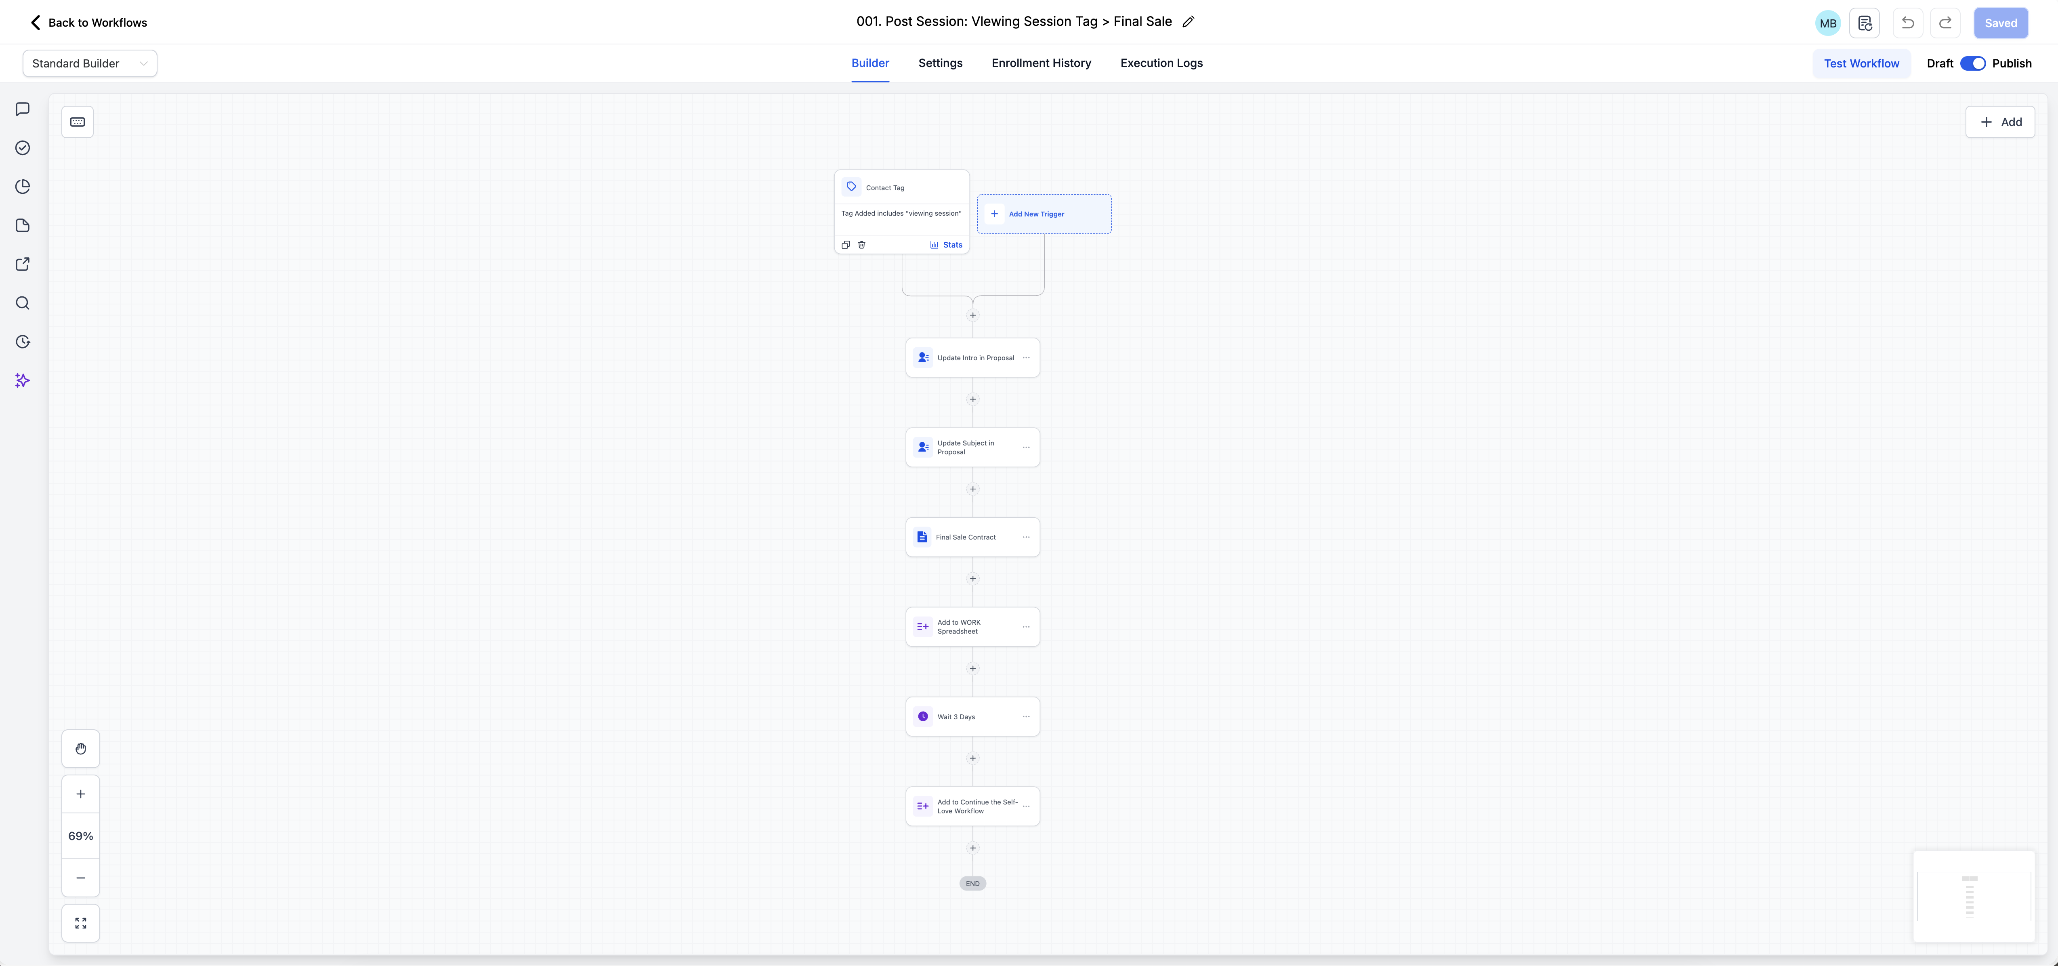Delete the Contact Tag trigger

click(861, 245)
